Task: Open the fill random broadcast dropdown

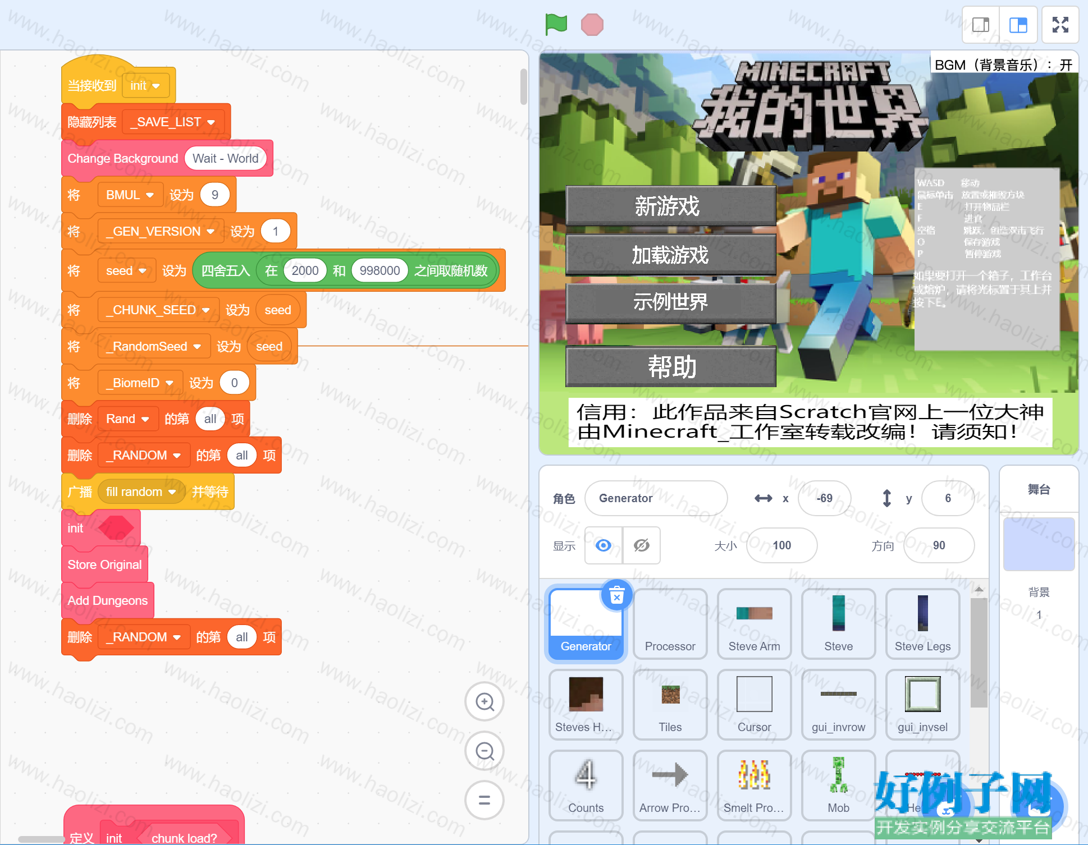Action: (141, 492)
